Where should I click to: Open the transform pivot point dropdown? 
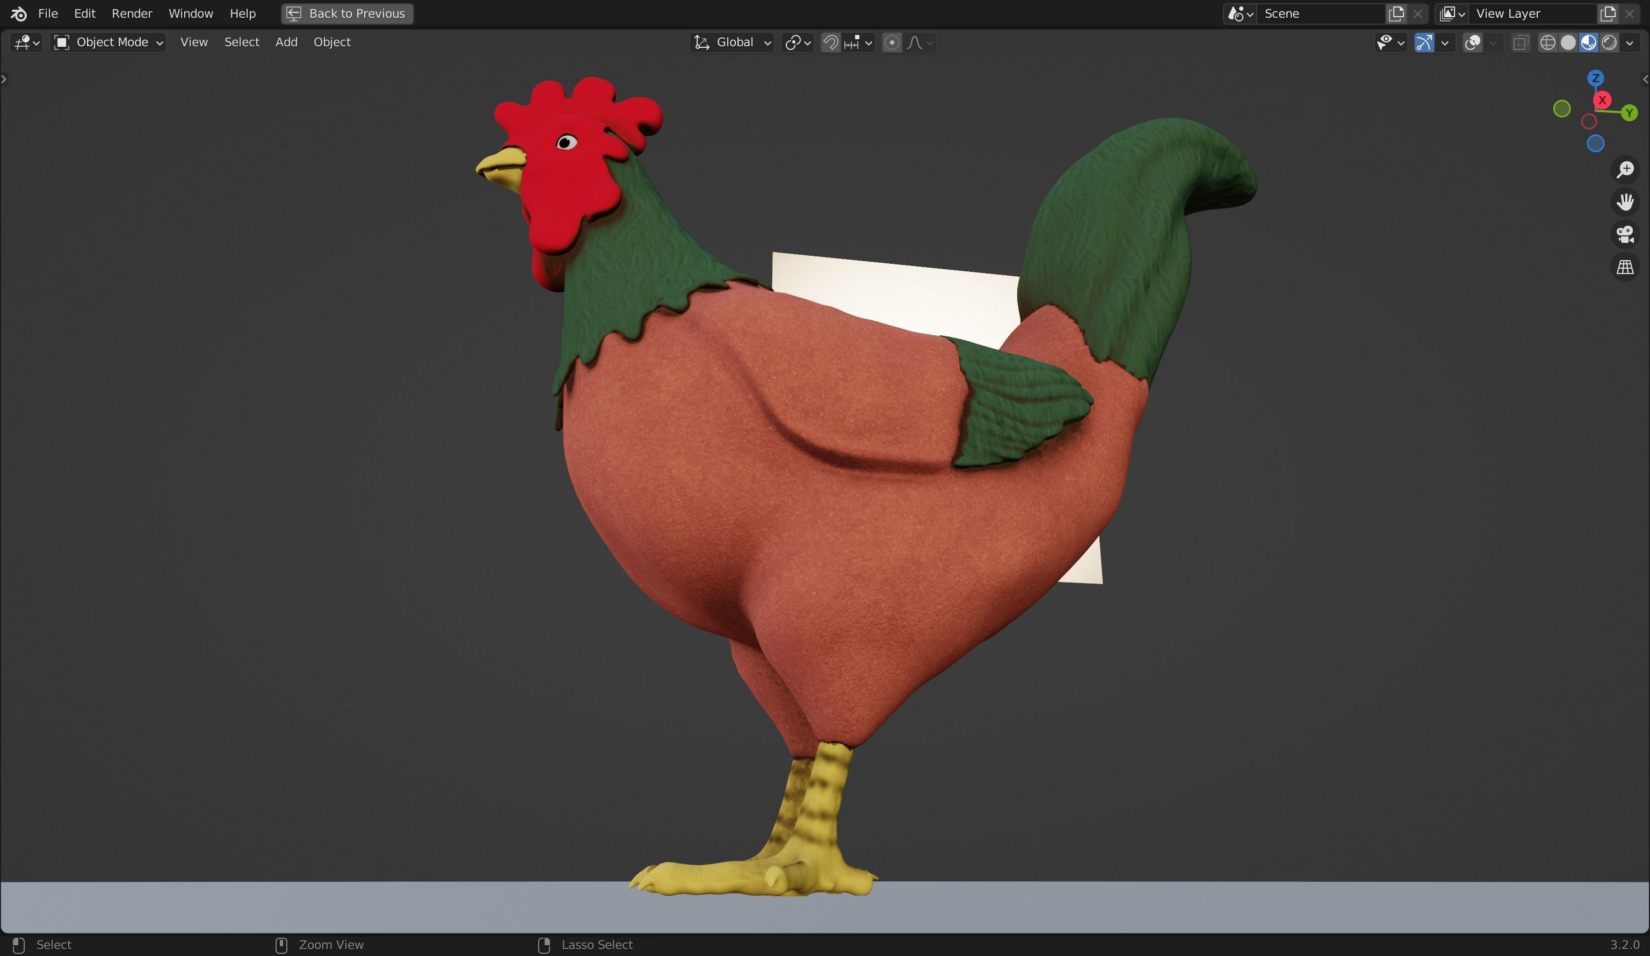797,42
